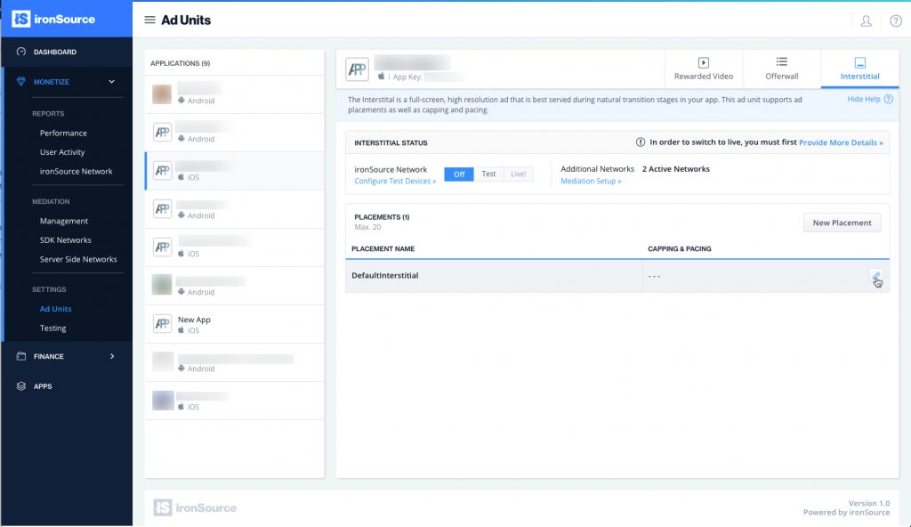Select the DefaultInterstitial placement row
911x527 pixels.
617,276
